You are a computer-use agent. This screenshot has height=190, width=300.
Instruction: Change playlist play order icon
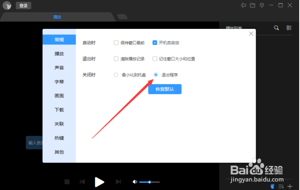coord(281,186)
